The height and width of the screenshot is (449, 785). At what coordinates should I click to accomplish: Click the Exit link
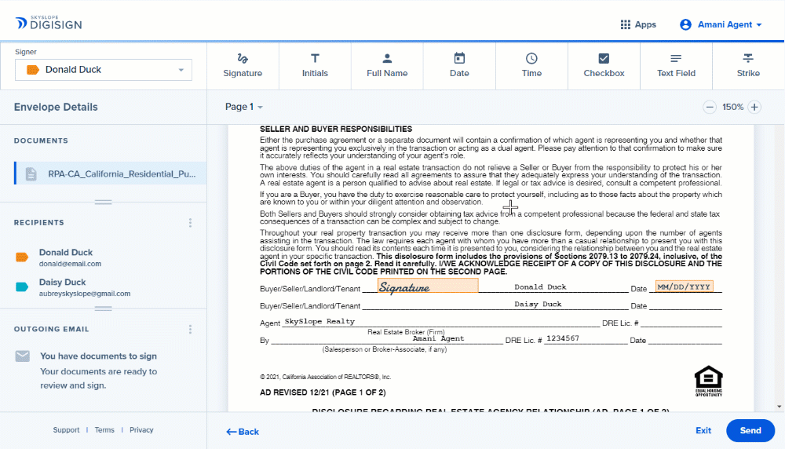[703, 430]
